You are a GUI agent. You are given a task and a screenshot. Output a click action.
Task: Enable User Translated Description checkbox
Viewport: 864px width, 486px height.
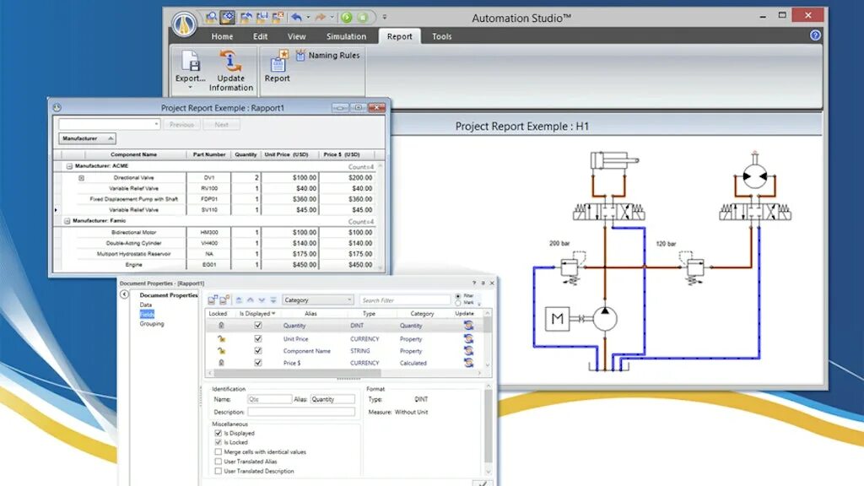(219, 471)
